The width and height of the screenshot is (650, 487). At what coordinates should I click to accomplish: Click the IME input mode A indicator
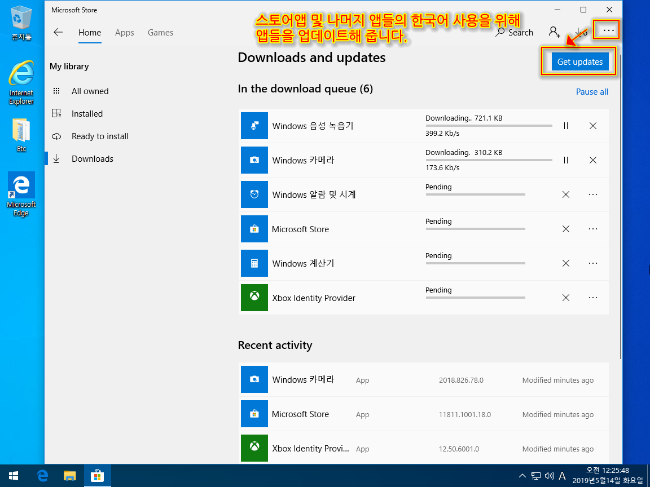[x=562, y=476]
